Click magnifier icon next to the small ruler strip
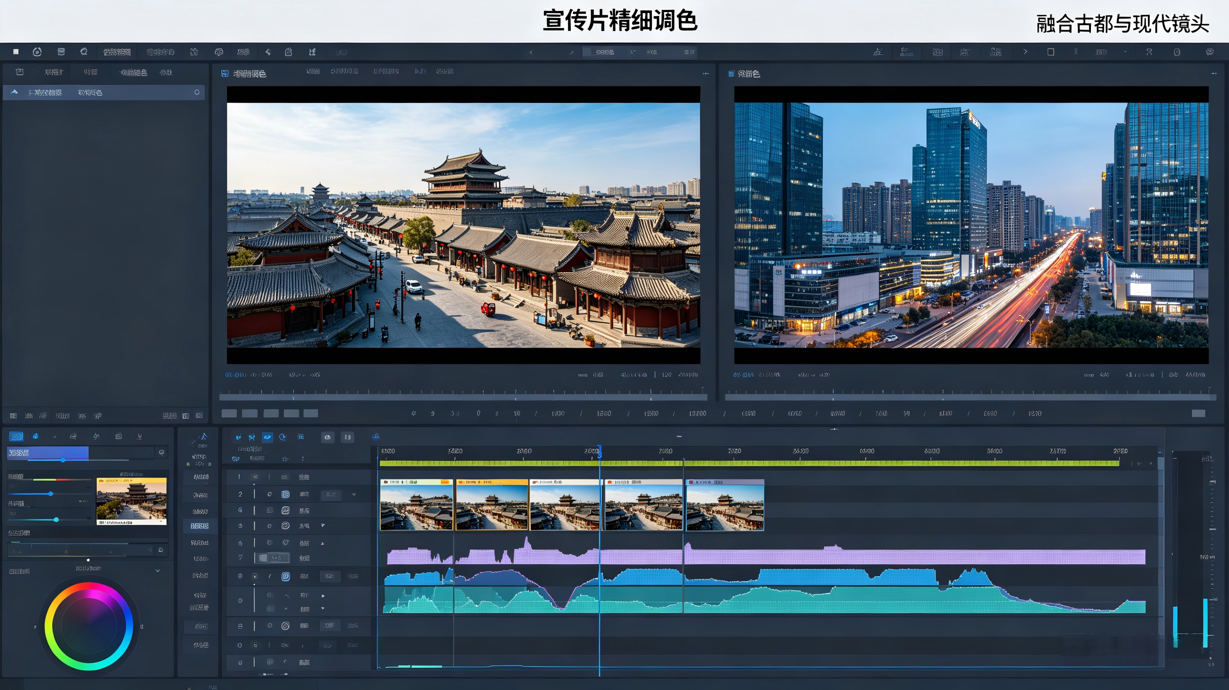Image resolution: width=1229 pixels, height=690 pixels. click(x=161, y=550)
